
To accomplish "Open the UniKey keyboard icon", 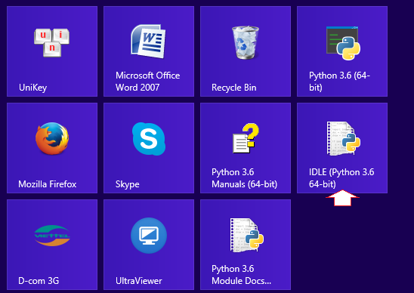I will (51, 43).
